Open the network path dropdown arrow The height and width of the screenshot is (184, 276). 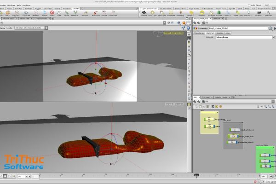pos(273,101)
